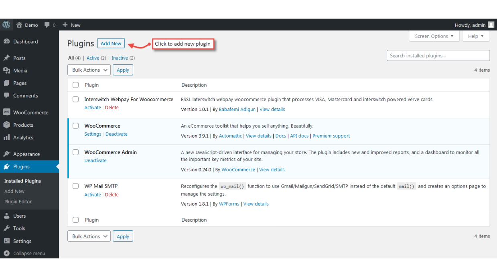This screenshot has height=276, width=497.
Task: Click the bottom Apply button
Action: 123,236
